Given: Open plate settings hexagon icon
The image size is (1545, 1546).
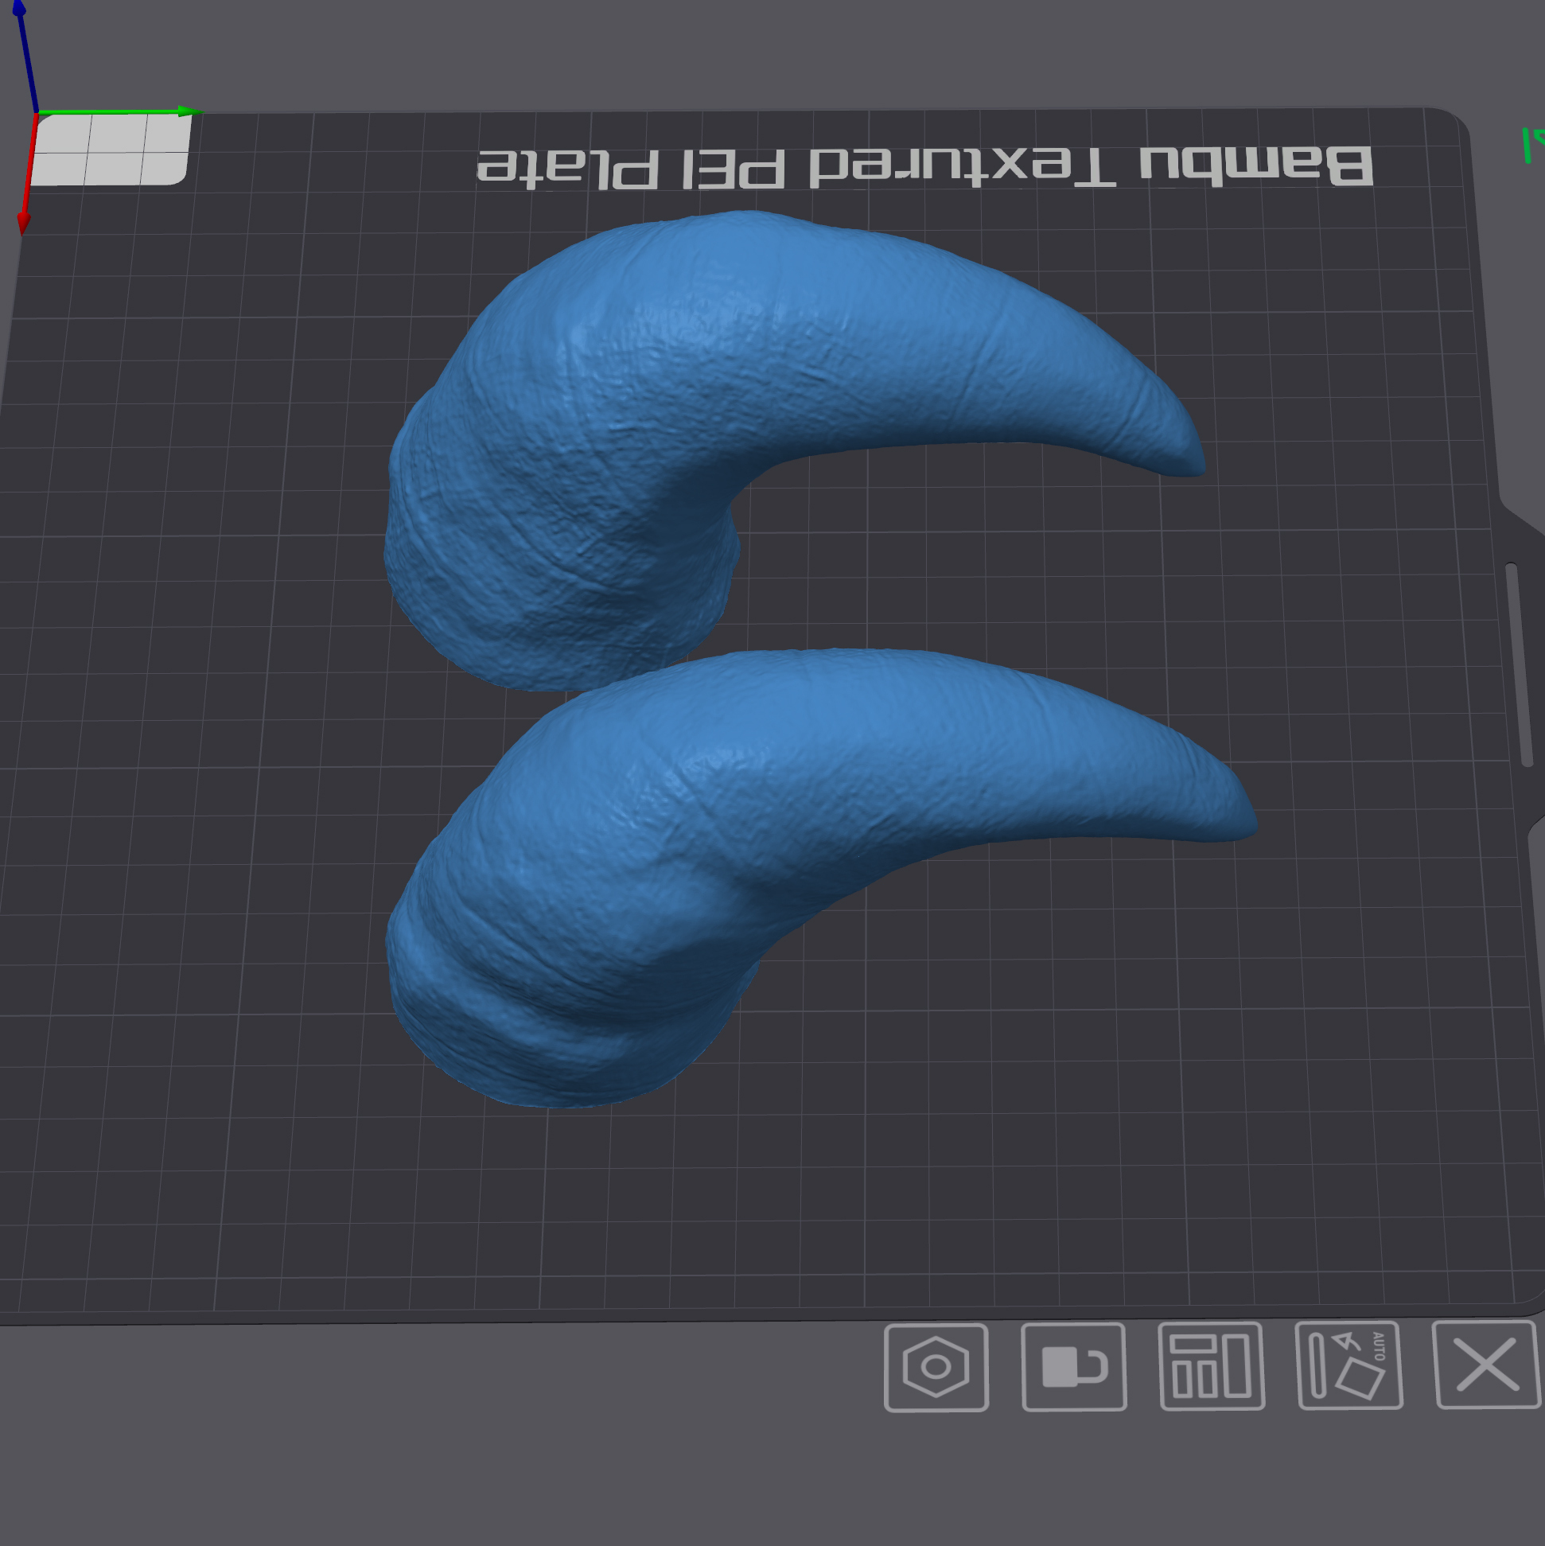Looking at the screenshot, I should 936,1367.
